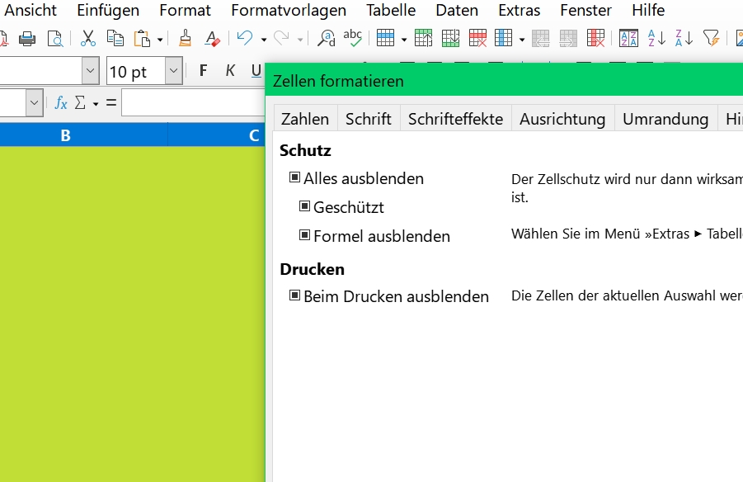743x482 pixels.
Task: Open the Format menu
Action: [185, 10]
